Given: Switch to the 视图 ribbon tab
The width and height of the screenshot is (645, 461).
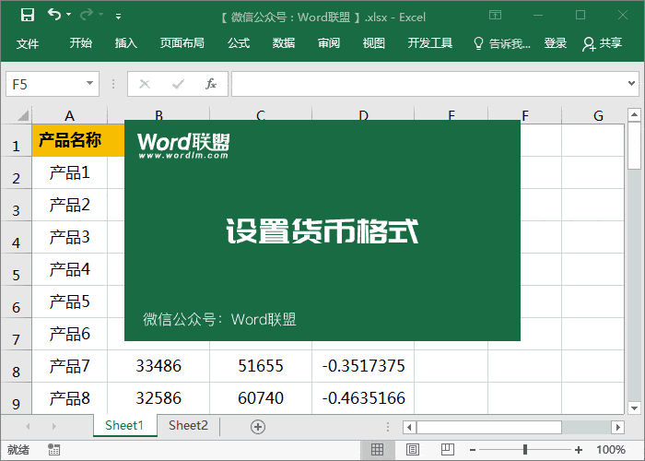Looking at the screenshot, I should 374,42.
